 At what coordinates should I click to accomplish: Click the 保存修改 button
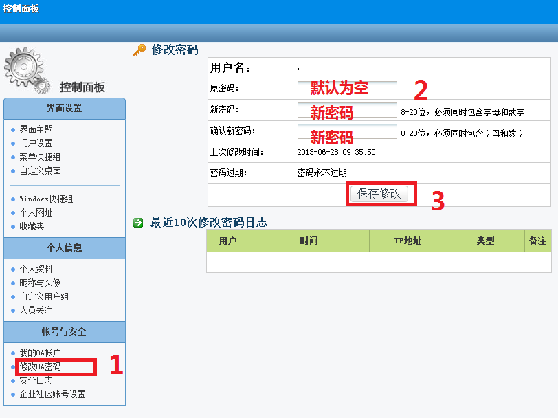(379, 194)
